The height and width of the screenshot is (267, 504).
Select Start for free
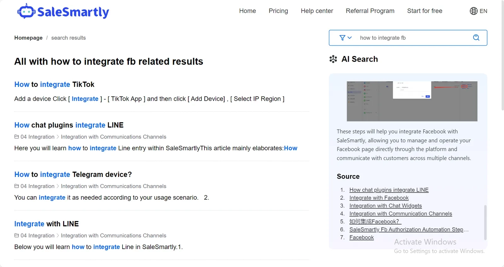tap(425, 11)
